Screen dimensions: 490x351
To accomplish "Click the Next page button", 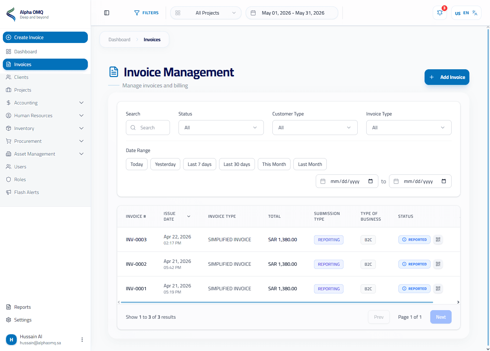I will tap(441, 317).
